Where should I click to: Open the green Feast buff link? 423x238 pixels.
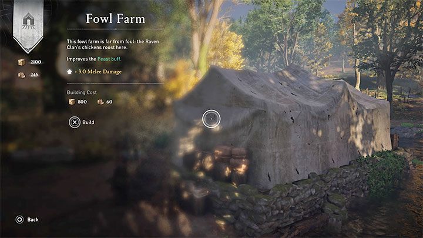pyautogui.click(x=109, y=59)
